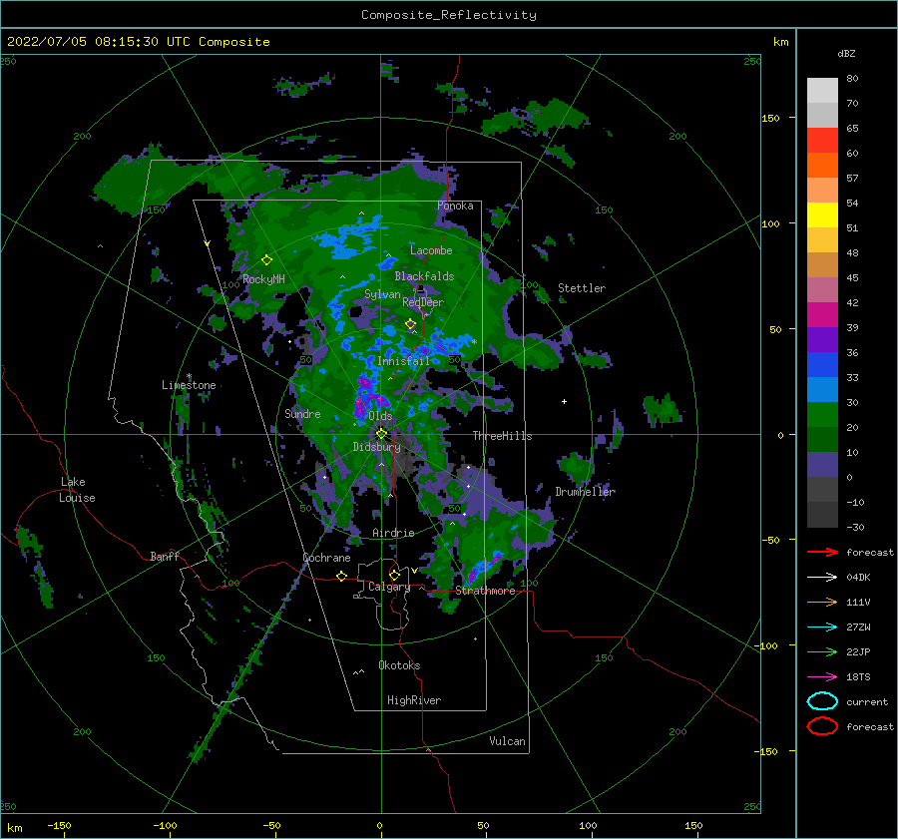This screenshot has height=839, width=898.
Task: Click the yellow diamond marker below RedDeer
Action: pyautogui.click(x=410, y=324)
